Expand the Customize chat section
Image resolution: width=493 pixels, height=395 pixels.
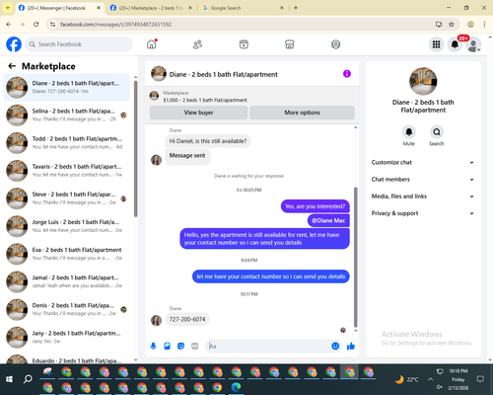pyautogui.click(x=423, y=162)
